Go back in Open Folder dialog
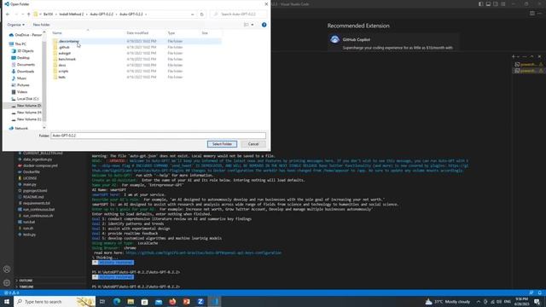The height and width of the screenshot is (307, 546). [x=8, y=14]
